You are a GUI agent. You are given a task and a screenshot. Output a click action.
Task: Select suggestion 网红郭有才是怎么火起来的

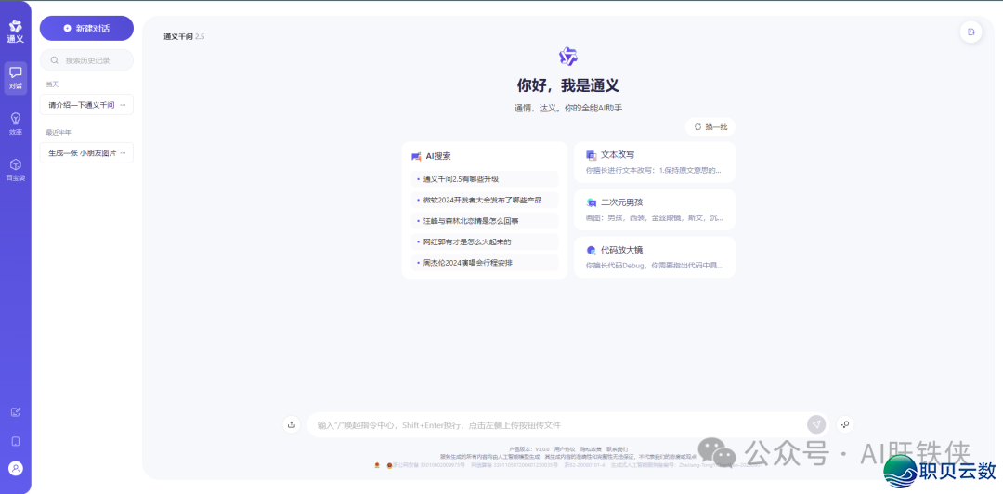click(484, 241)
